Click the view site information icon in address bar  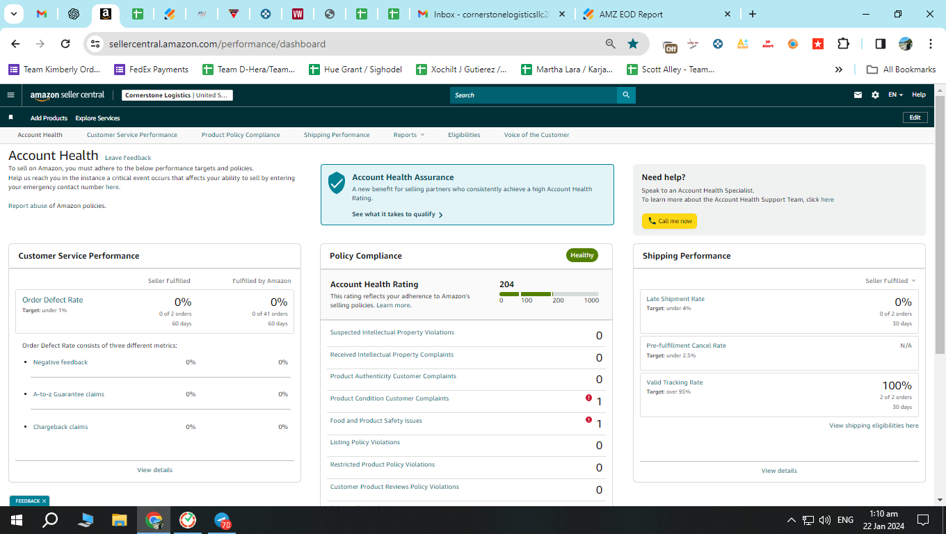pos(96,44)
